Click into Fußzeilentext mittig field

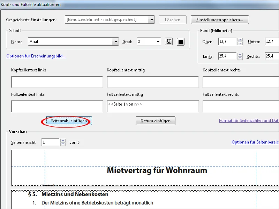point(153,106)
